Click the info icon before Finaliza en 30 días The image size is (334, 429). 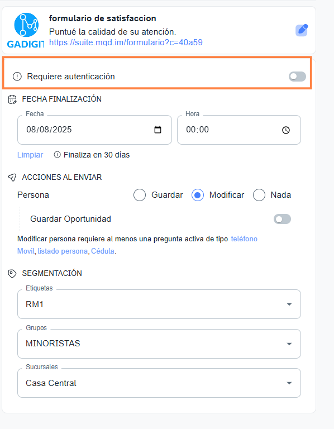[57, 155]
